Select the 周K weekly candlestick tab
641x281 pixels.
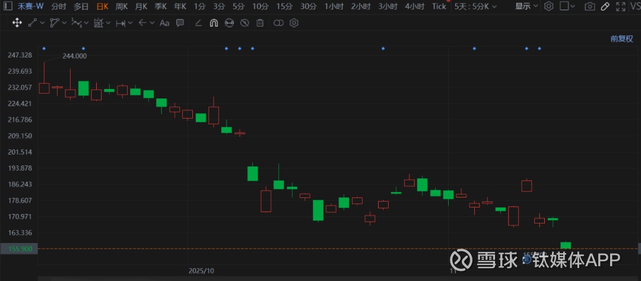click(x=122, y=6)
